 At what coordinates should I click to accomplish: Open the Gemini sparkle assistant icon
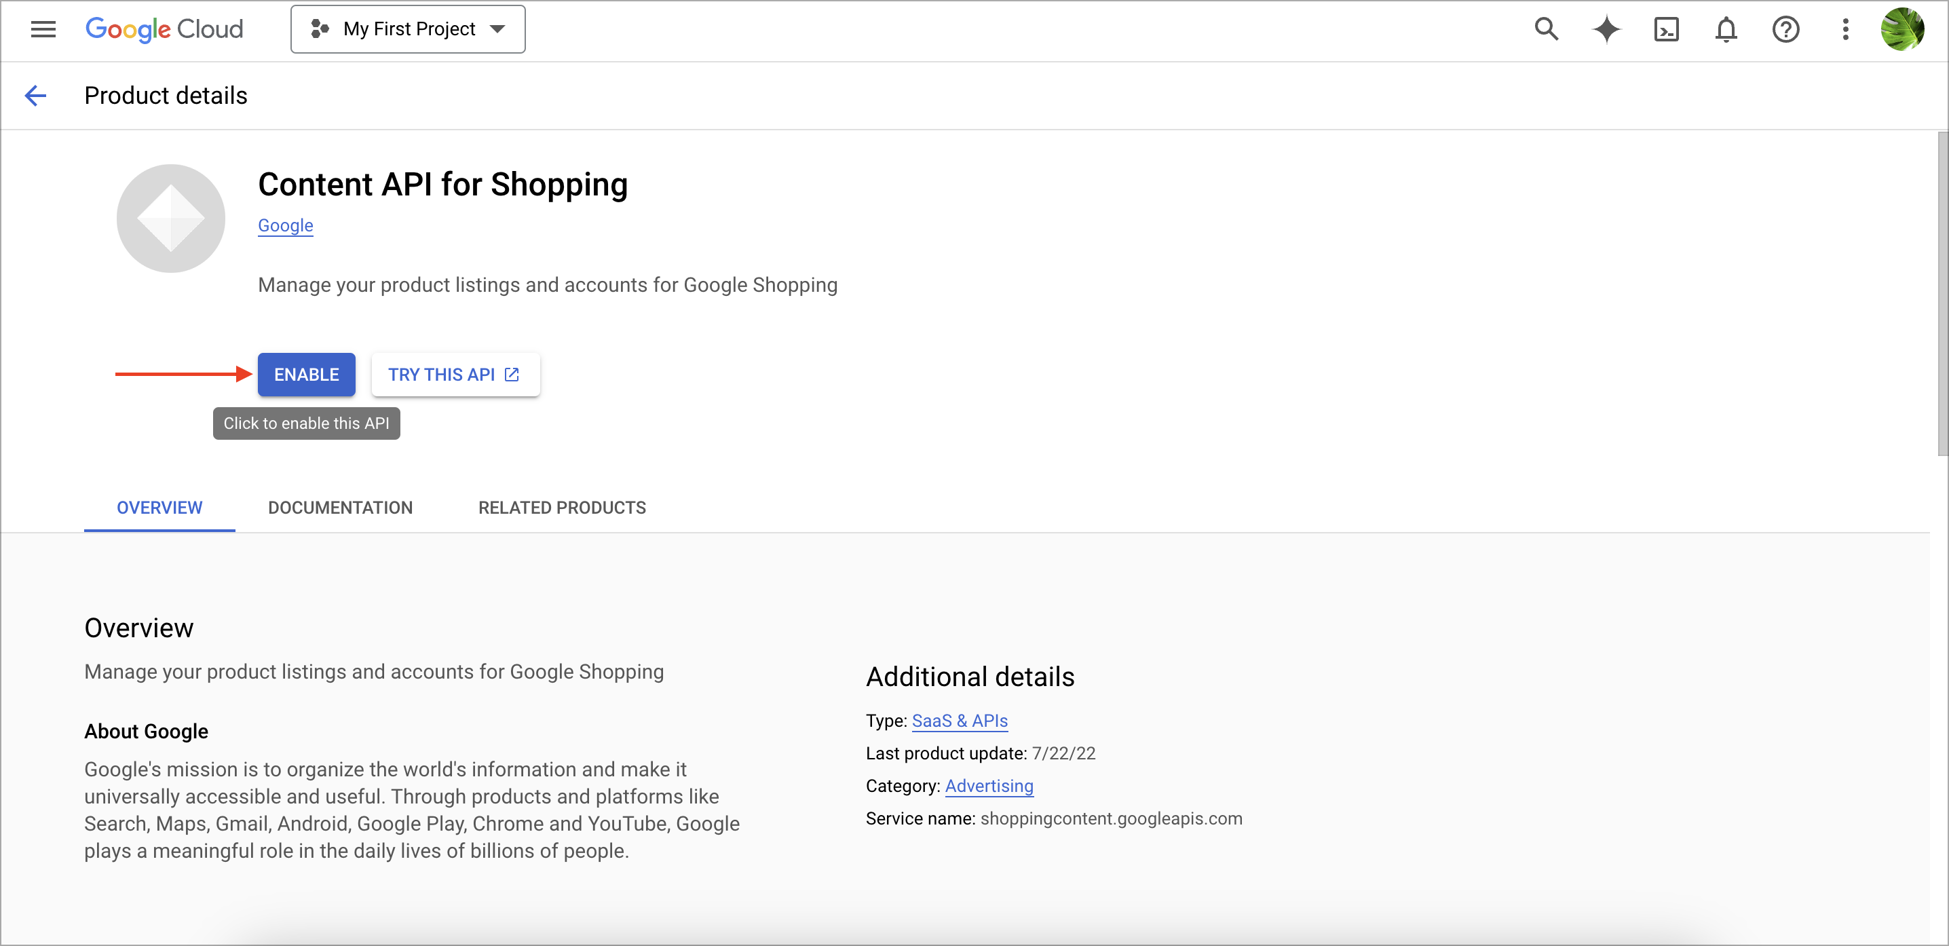pos(1606,29)
